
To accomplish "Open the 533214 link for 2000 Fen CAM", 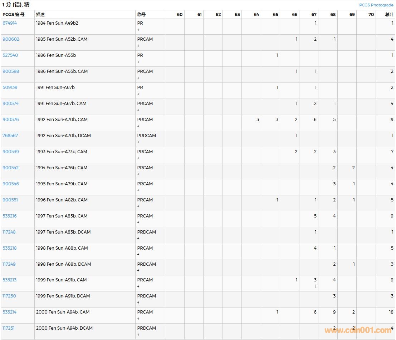I will pyautogui.click(x=10, y=312).
